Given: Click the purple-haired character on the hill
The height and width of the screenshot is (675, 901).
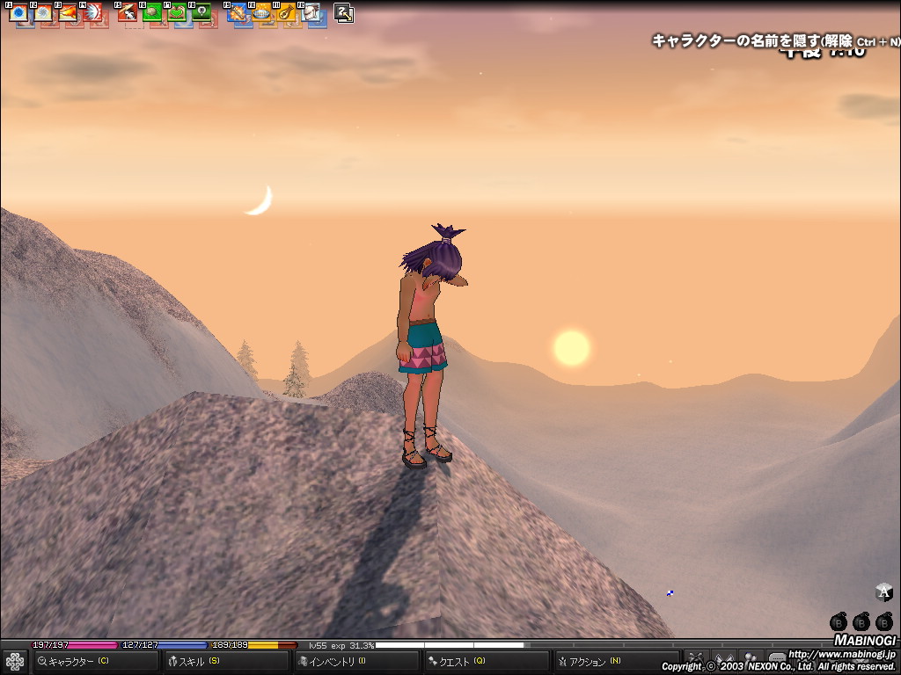Looking at the screenshot, I should point(429,346).
